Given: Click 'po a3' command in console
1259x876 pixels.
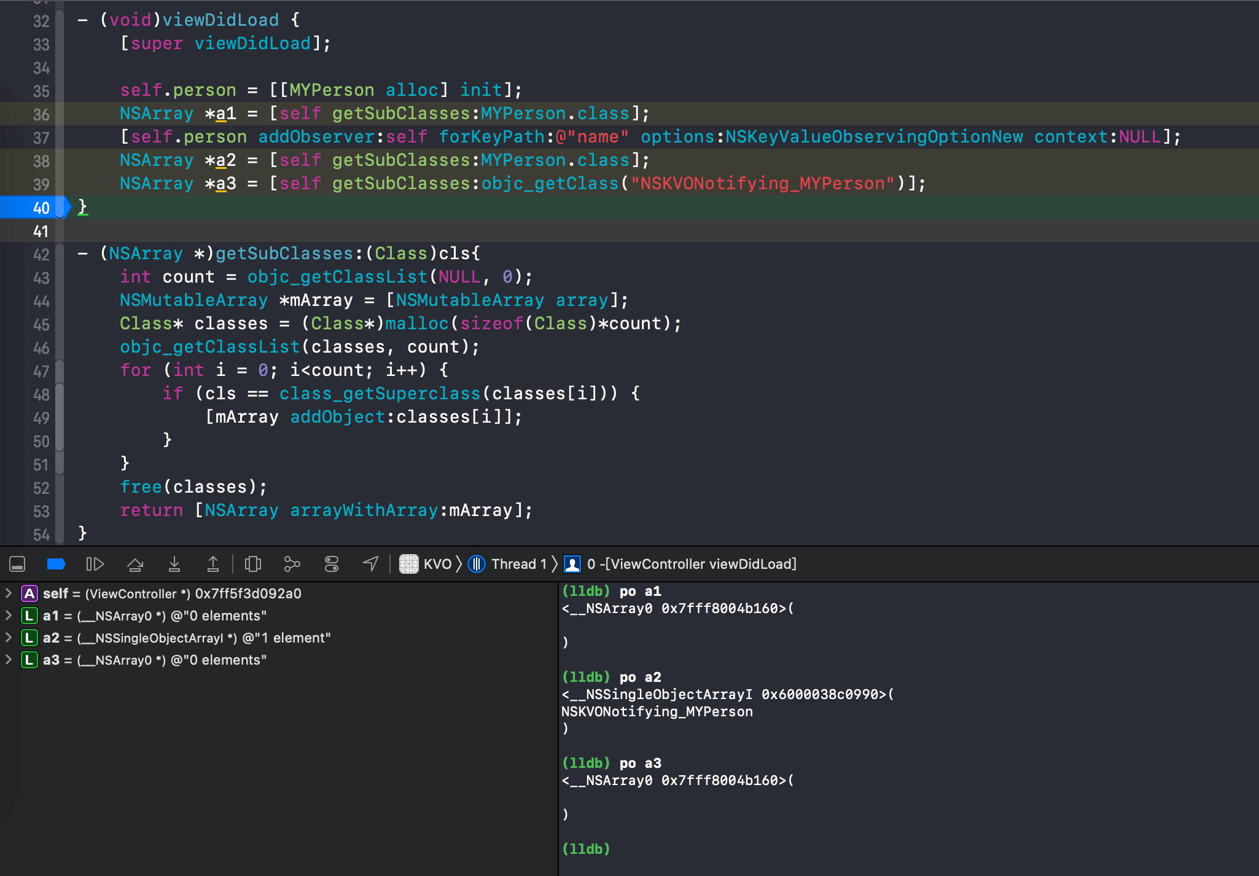Looking at the screenshot, I should (640, 763).
